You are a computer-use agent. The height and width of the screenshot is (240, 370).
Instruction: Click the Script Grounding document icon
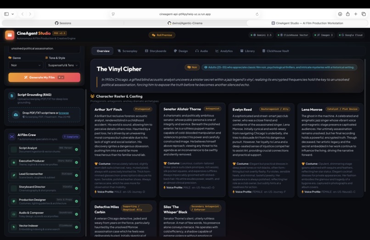click(12, 96)
